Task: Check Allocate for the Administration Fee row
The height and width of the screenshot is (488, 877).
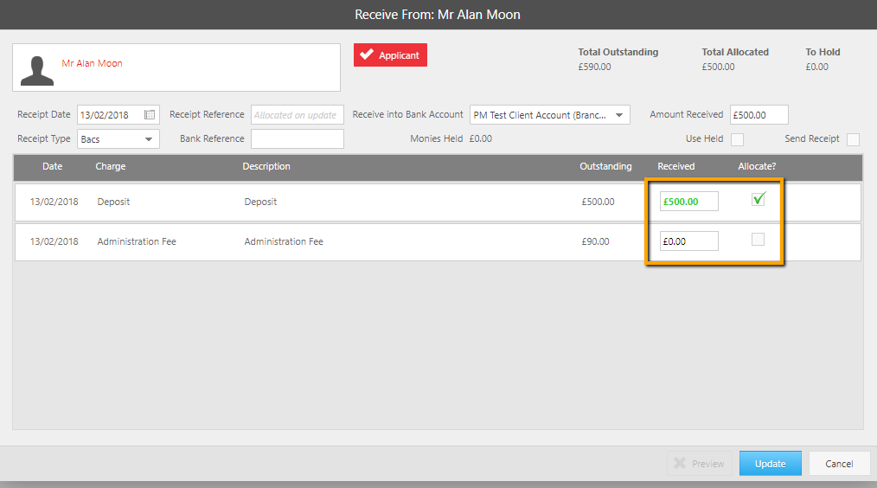Action: (758, 240)
